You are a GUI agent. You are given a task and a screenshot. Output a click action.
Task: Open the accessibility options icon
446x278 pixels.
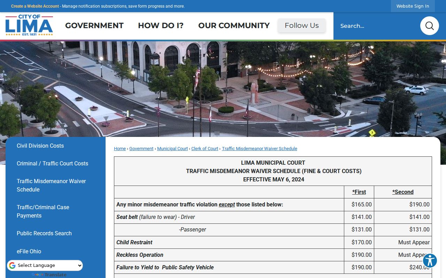(430, 261)
